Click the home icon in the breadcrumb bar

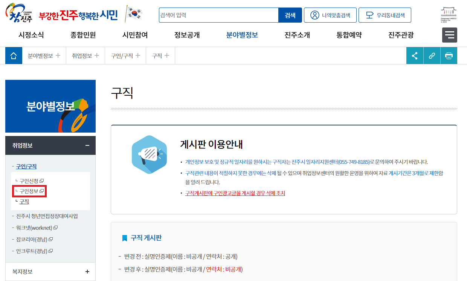pos(14,55)
